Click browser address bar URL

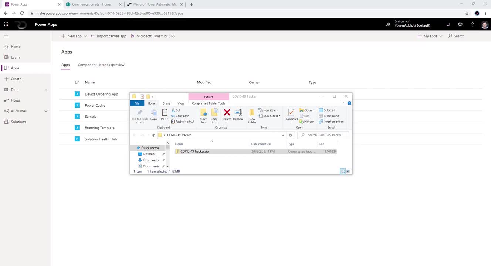[x=110, y=13]
